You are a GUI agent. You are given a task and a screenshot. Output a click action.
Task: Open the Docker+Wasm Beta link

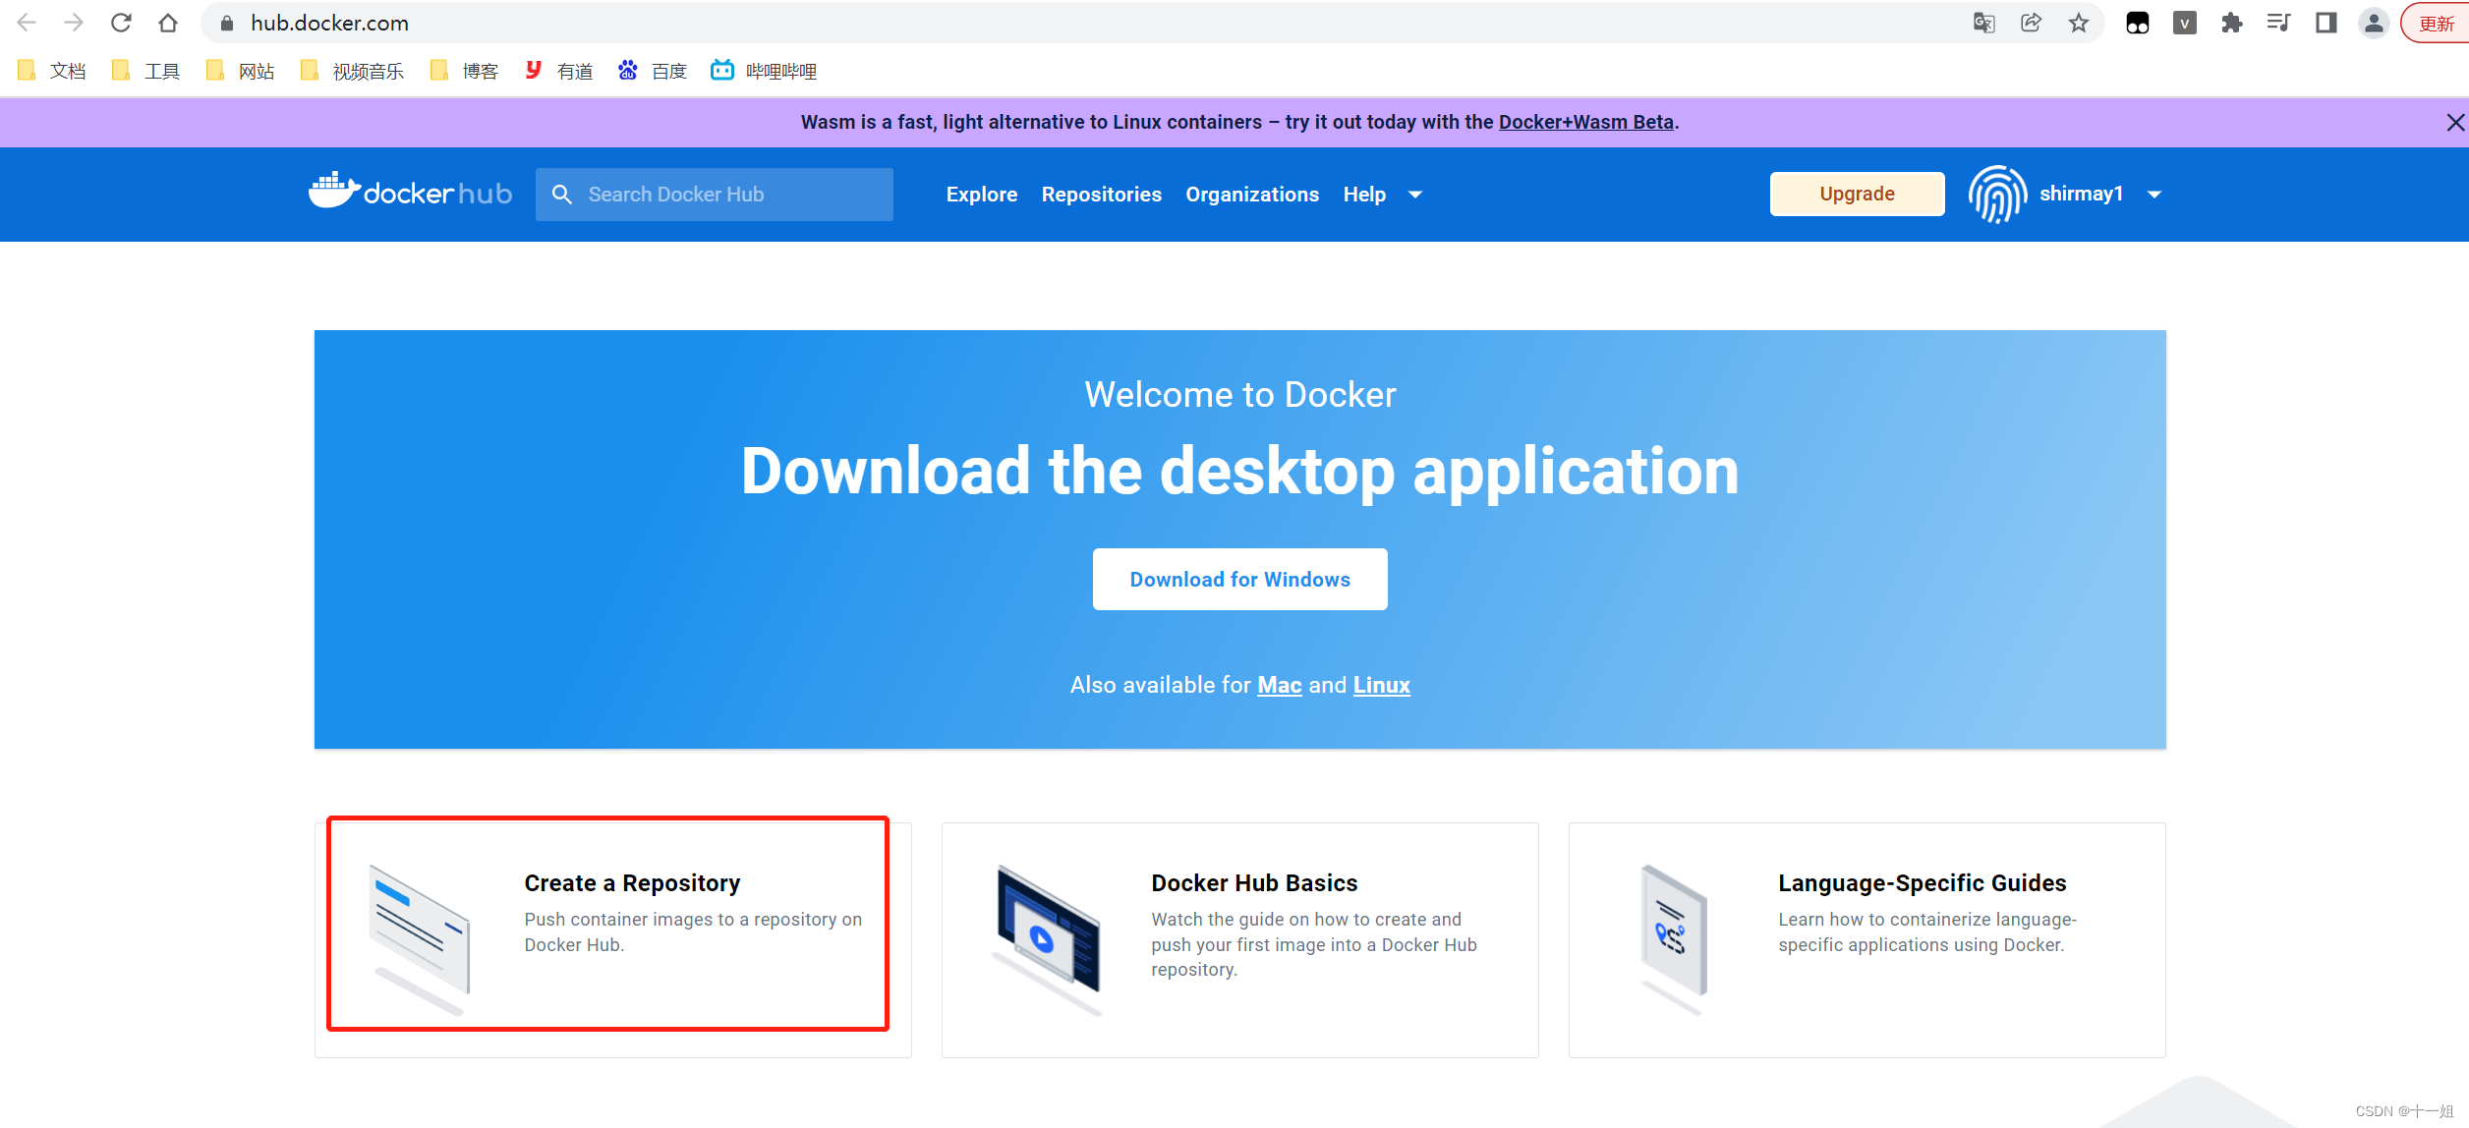(x=1585, y=122)
